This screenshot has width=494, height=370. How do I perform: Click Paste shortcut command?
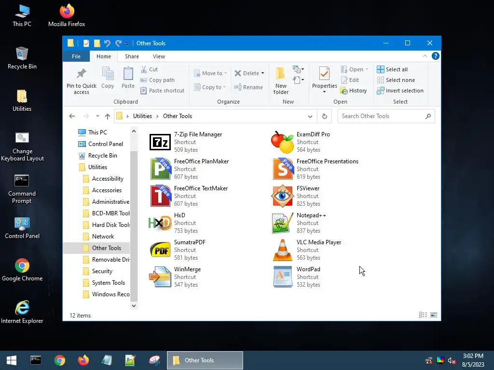coord(162,91)
